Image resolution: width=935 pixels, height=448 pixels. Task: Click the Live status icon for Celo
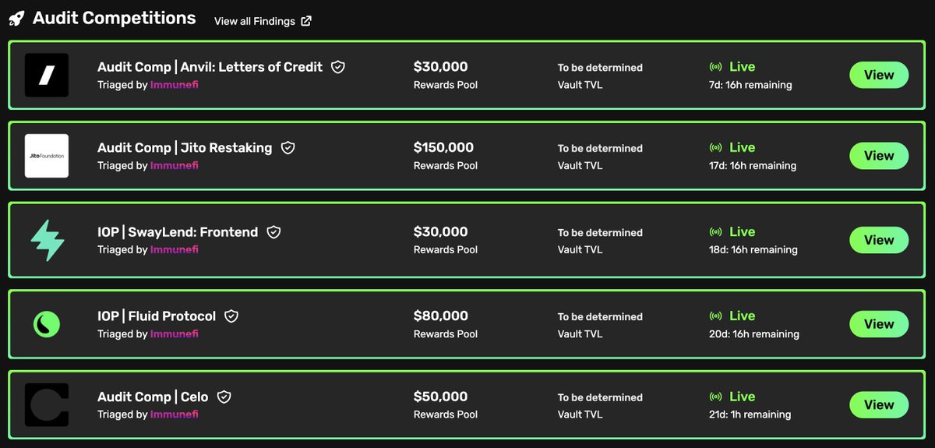715,397
